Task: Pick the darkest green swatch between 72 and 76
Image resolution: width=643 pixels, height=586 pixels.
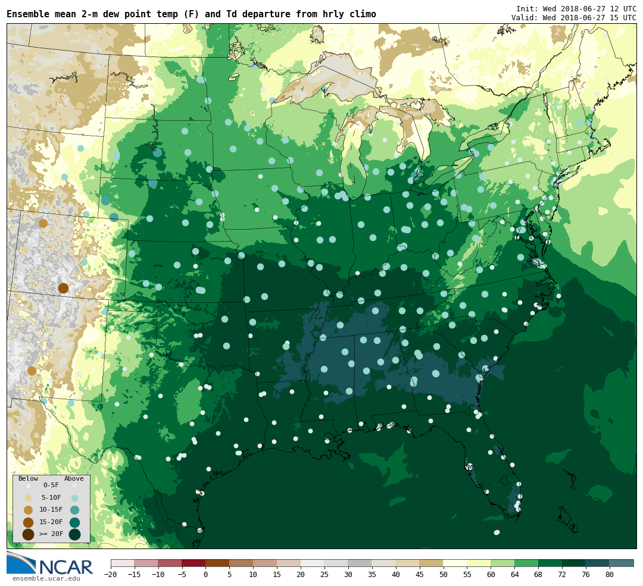Action: coord(575,563)
